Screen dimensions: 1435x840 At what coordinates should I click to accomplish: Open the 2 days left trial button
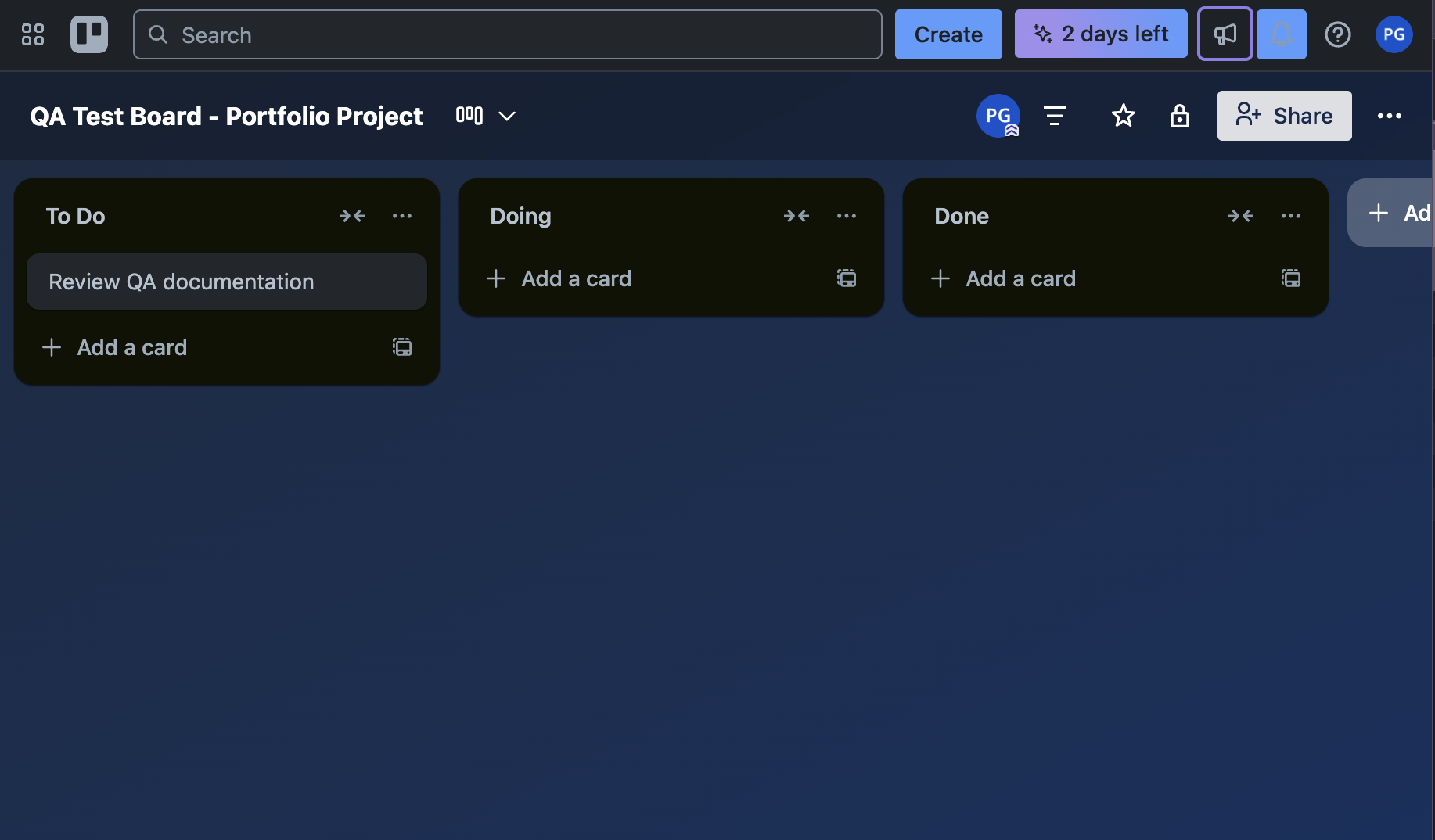(1101, 34)
